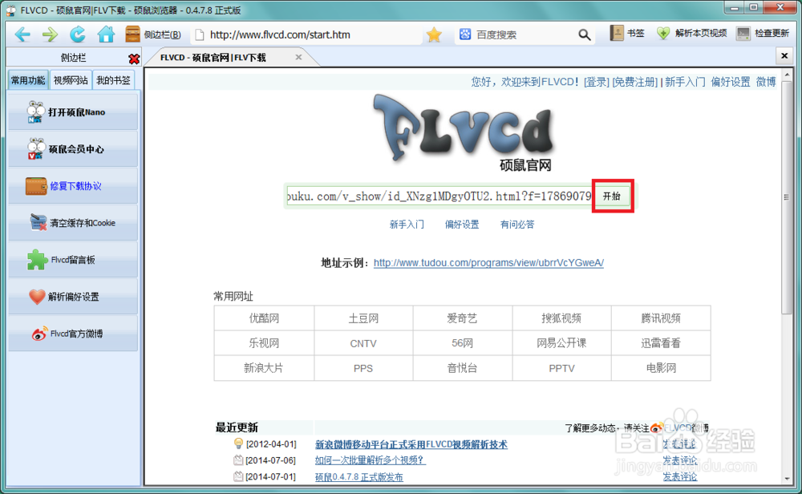The image size is (802, 494).
Task: Click top-right 新手入门 link
Action: coord(685,82)
